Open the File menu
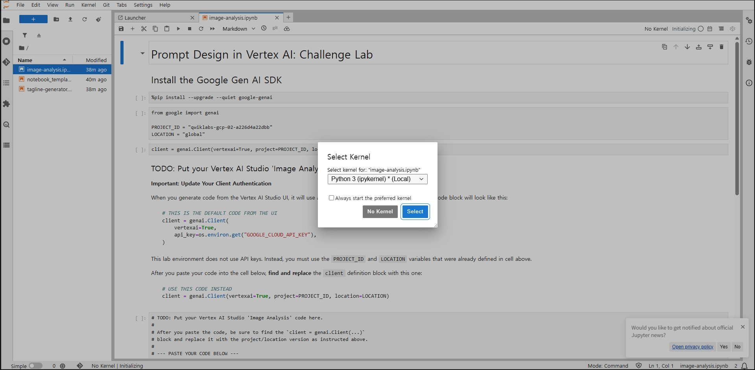Image resolution: width=755 pixels, height=370 pixels. point(20,5)
